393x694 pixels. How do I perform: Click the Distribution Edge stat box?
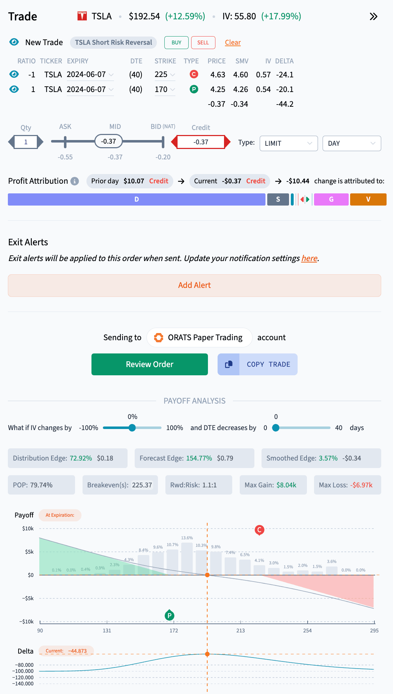pos(68,458)
